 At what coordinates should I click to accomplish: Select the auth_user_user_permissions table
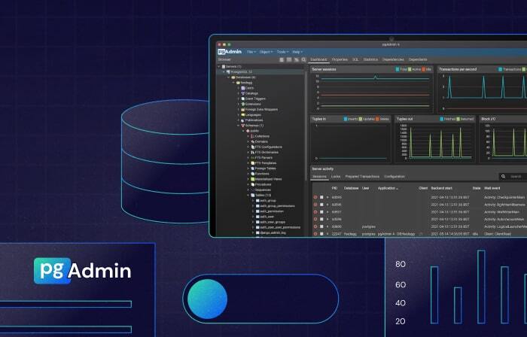tap(280, 228)
